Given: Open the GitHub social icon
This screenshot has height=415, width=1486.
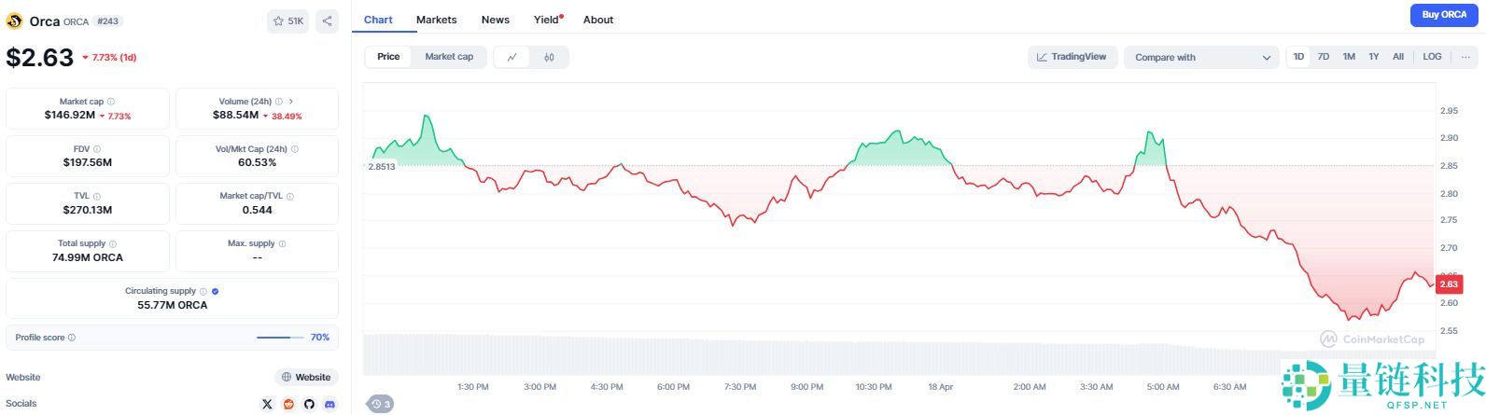Looking at the screenshot, I should pos(309,404).
